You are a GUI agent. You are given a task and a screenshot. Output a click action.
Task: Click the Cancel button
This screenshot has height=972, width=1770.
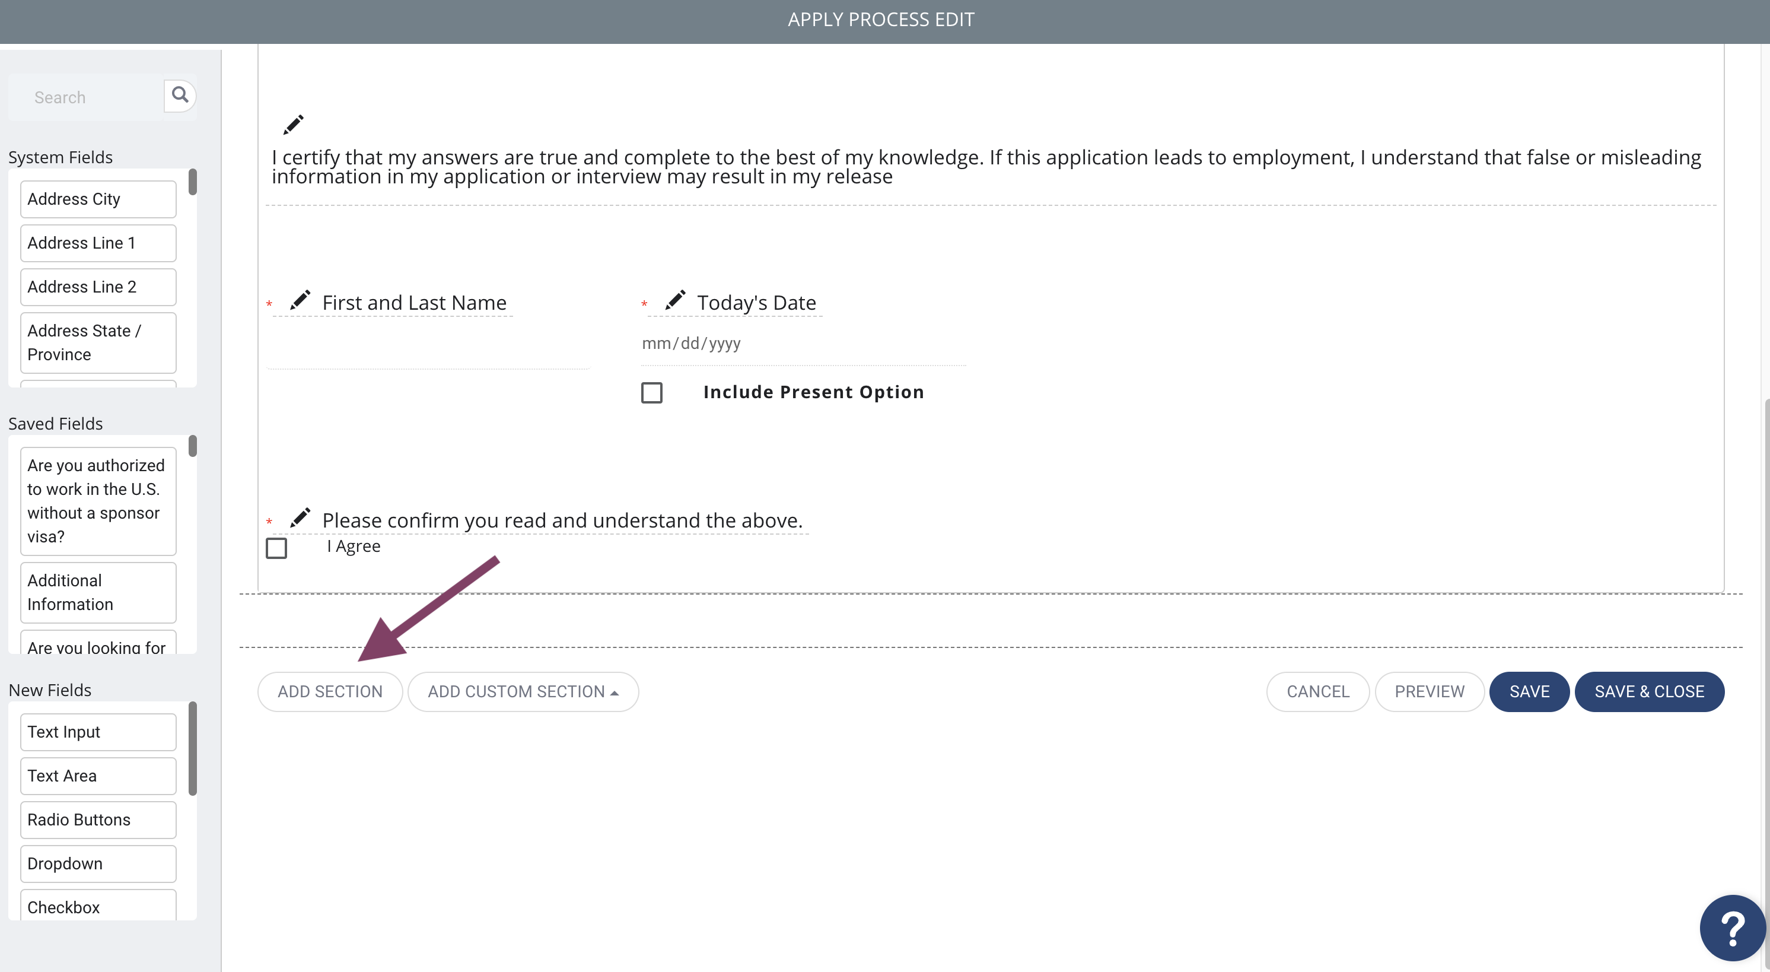click(1318, 691)
